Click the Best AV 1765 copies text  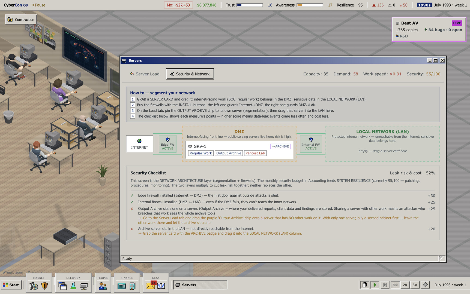407,30
